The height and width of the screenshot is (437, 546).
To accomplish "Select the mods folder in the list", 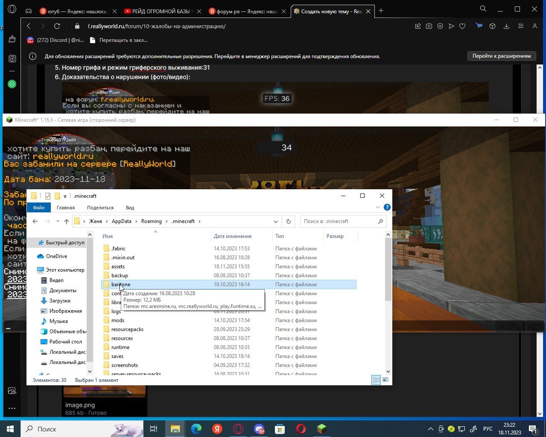I will (118, 320).
